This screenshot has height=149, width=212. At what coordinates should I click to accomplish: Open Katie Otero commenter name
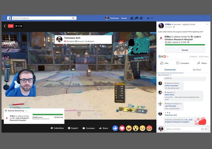coord(170,95)
